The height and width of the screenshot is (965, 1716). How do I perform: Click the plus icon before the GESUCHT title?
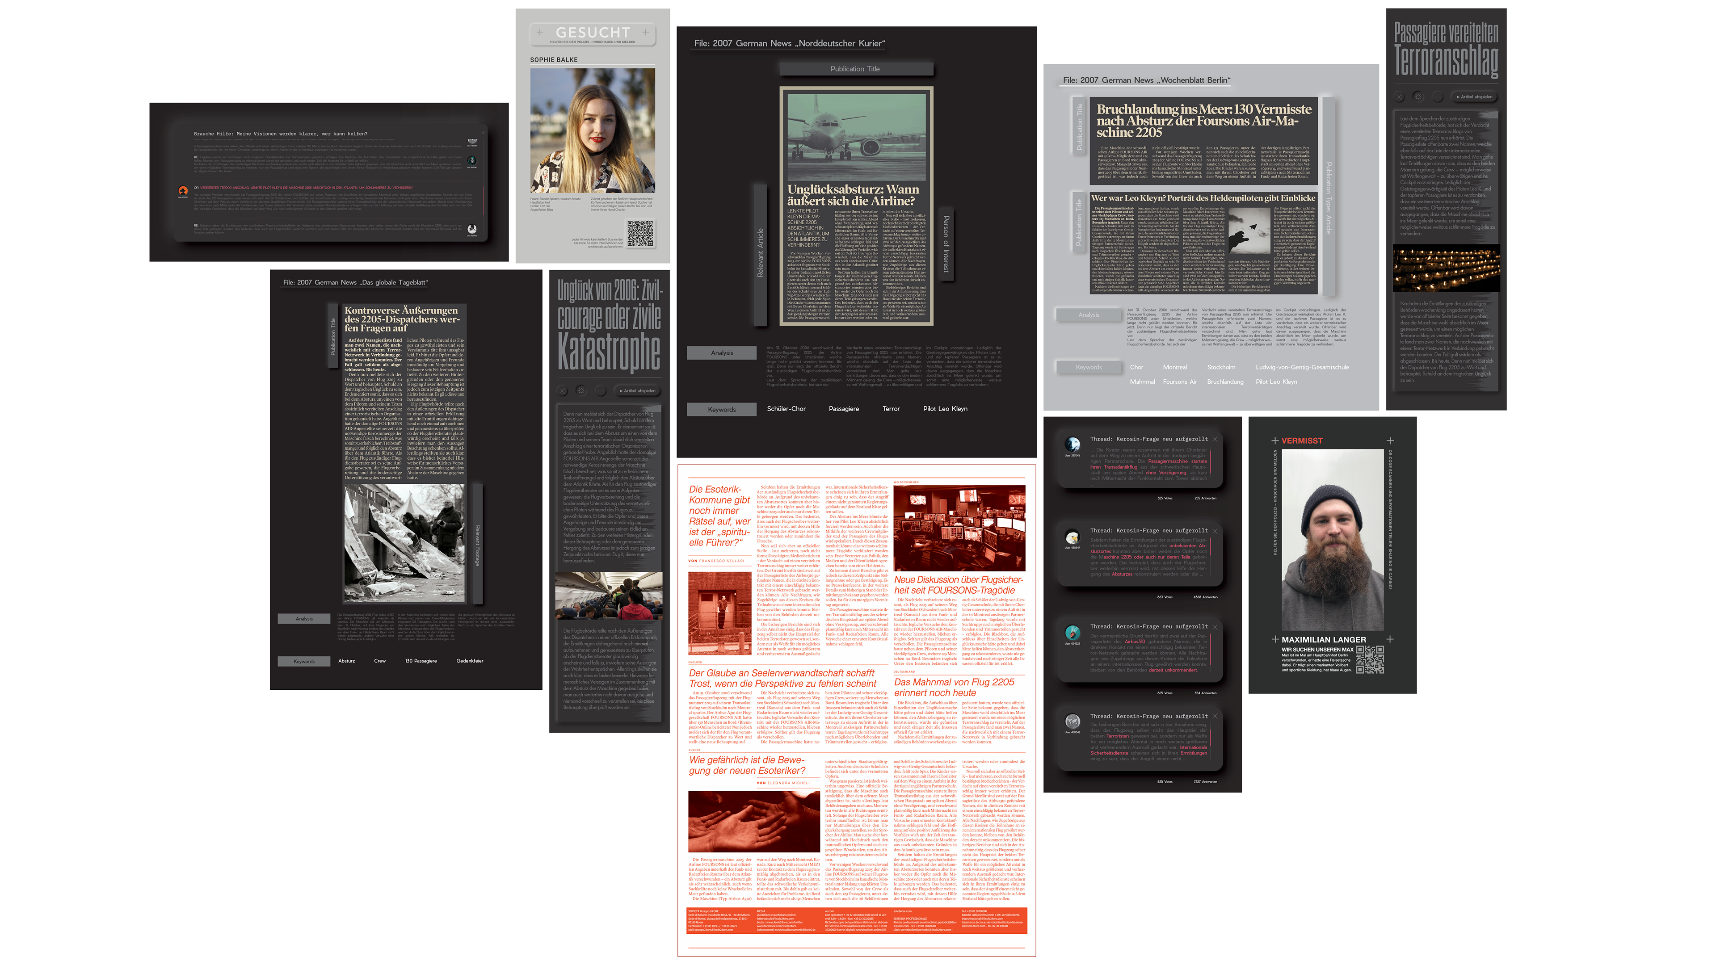point(539,32)
